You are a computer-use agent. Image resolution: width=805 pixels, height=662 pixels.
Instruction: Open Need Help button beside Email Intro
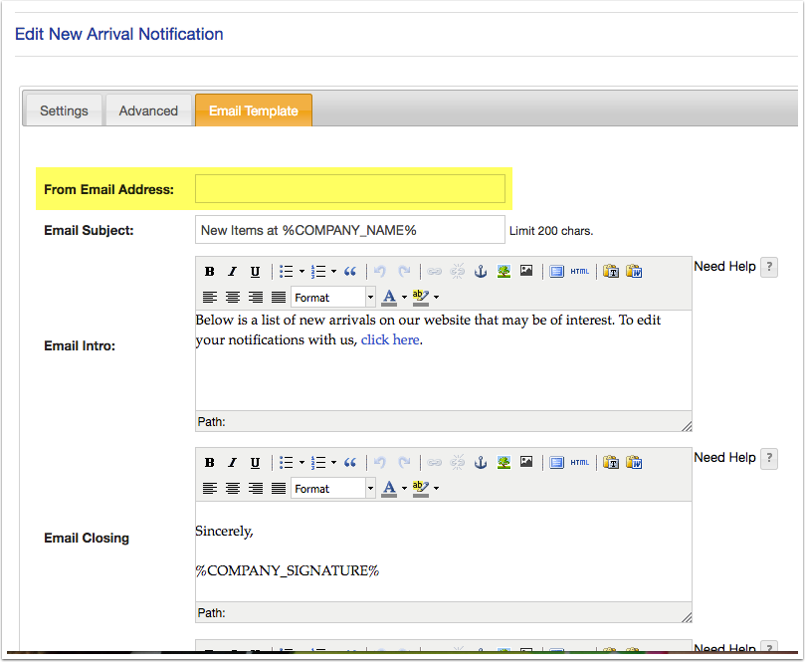point(768,267)
